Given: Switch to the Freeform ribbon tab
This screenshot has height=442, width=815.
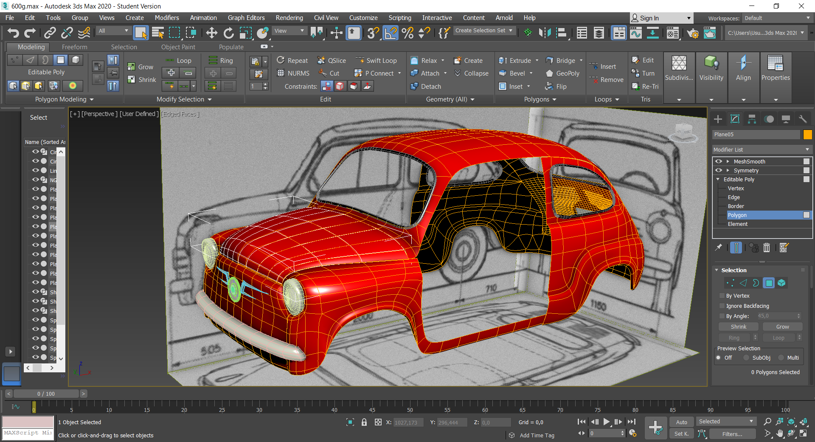Looking at the screenshot, I should click(74, 47).
